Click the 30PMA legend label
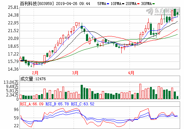Viewport: 184px width, 129px height. (146, 4)
